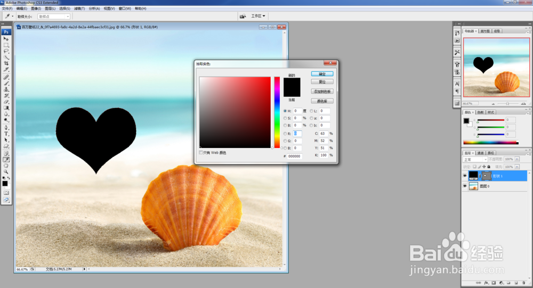Screen dimensions: 533x288
Task: Open the Tool Presets panel icon
Action: [x=457, y=52]
